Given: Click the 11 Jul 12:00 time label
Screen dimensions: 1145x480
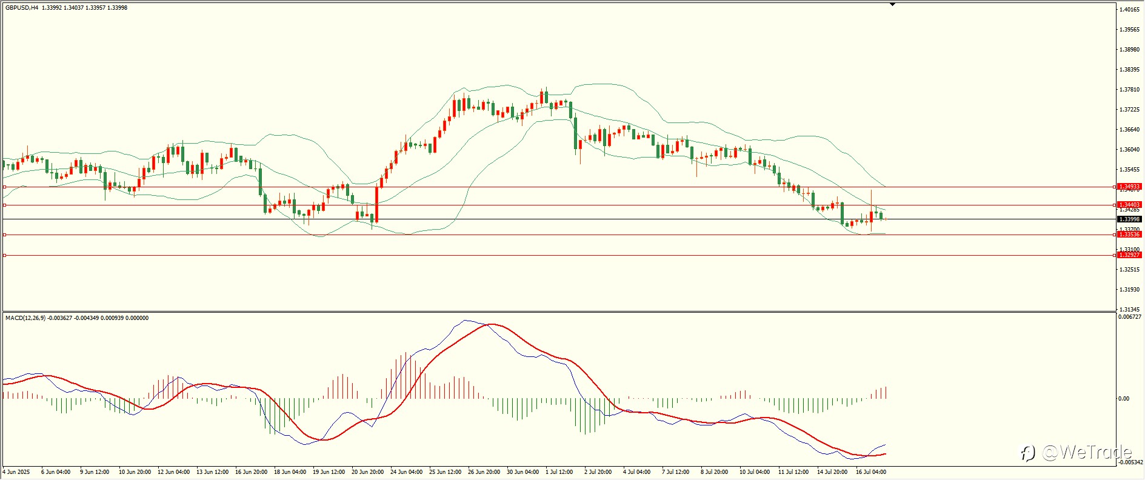Looking at the screenshot, I should [793, 472].
